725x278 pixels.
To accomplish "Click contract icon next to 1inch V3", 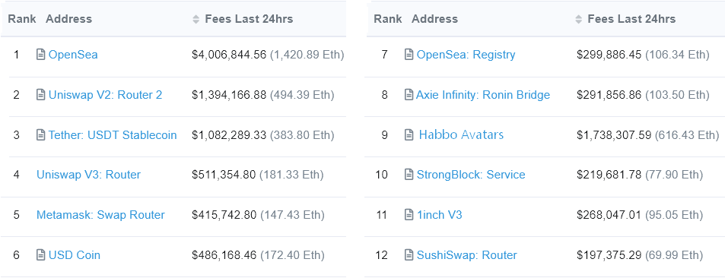I will tap(409, 215).
